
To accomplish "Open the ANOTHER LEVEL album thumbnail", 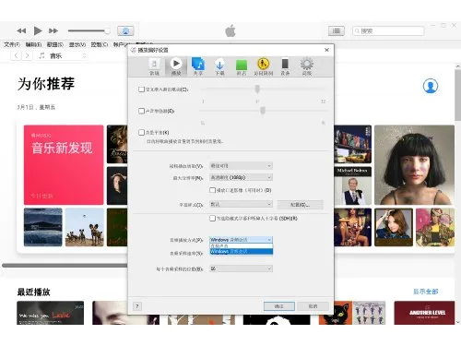I will tap(424, 313).
